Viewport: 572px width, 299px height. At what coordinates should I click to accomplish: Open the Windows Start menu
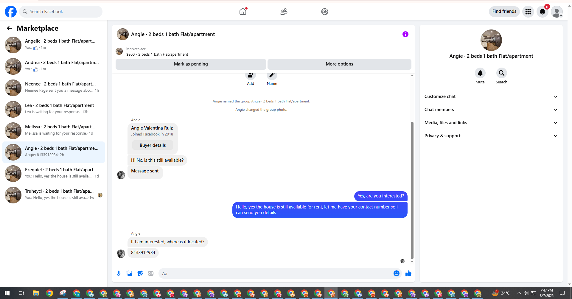point(7,293)
